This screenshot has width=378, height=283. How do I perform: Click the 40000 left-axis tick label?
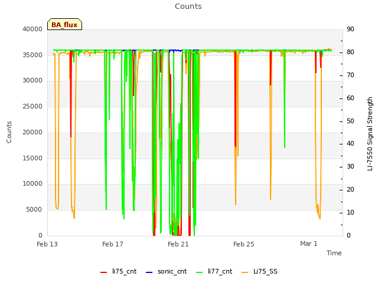coord(32,29)
